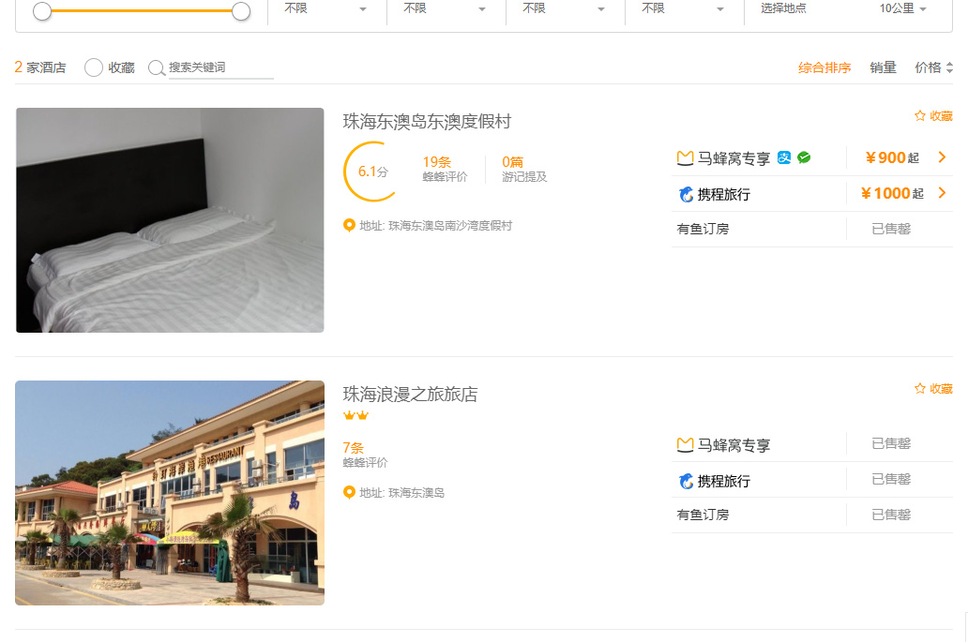Open the 珠海东澳岛东澳度假村 hotel title link
Image resolution: width=968 pixels, height=642 pixels.
pos(427,122)
